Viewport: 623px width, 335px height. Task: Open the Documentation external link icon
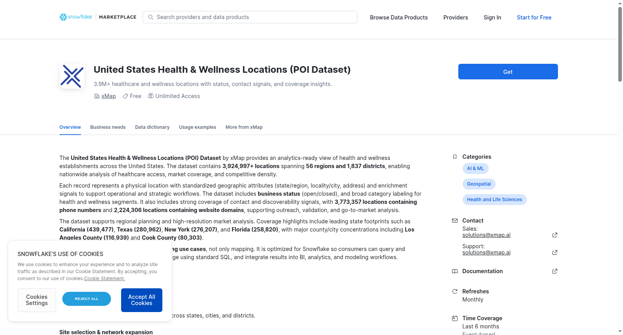coord(555,271)
